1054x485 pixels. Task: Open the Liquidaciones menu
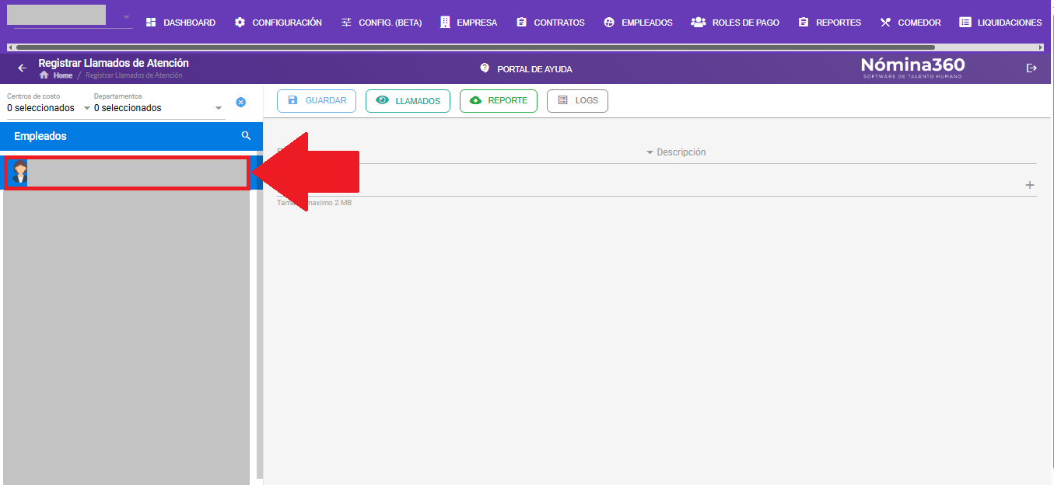coord(1000,23)
